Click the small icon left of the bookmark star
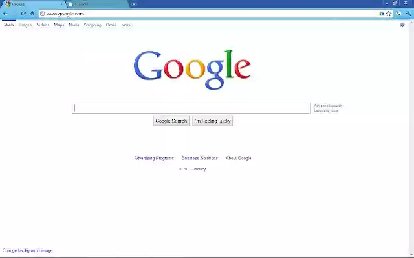Viewport: 414px width, 258px height. click(x=381, y=14)
